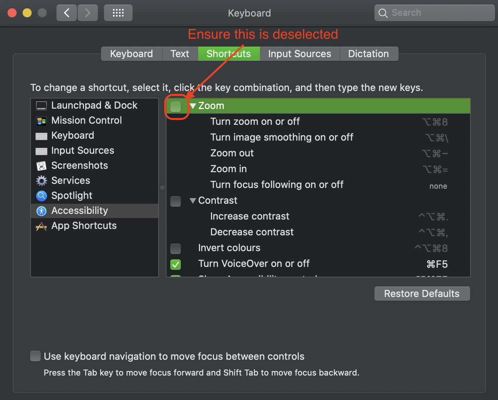Select the Spotlight magnifier icon
The width and height of the screenshot is (498, 400).
click(x=41, y=196)
